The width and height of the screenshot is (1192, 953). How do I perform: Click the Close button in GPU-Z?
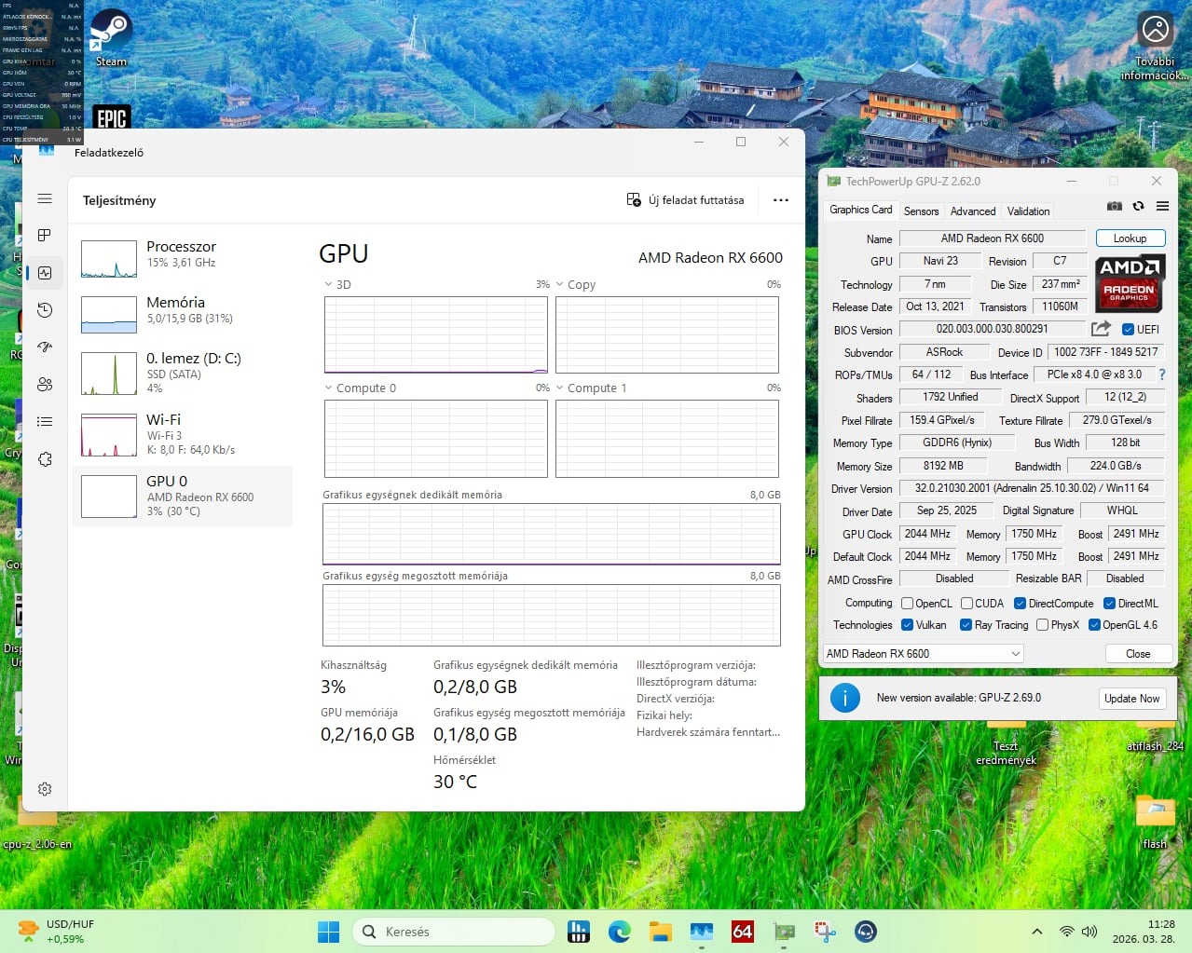click(x=1138, y=654)
